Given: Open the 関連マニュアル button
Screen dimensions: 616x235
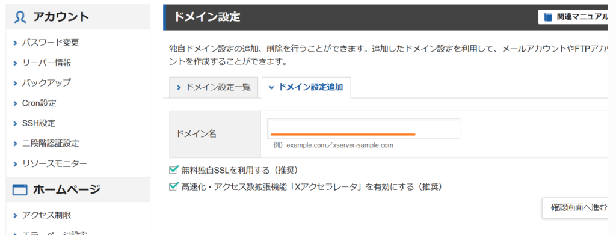Looking at the screenshot, I should tap(577, 17).
